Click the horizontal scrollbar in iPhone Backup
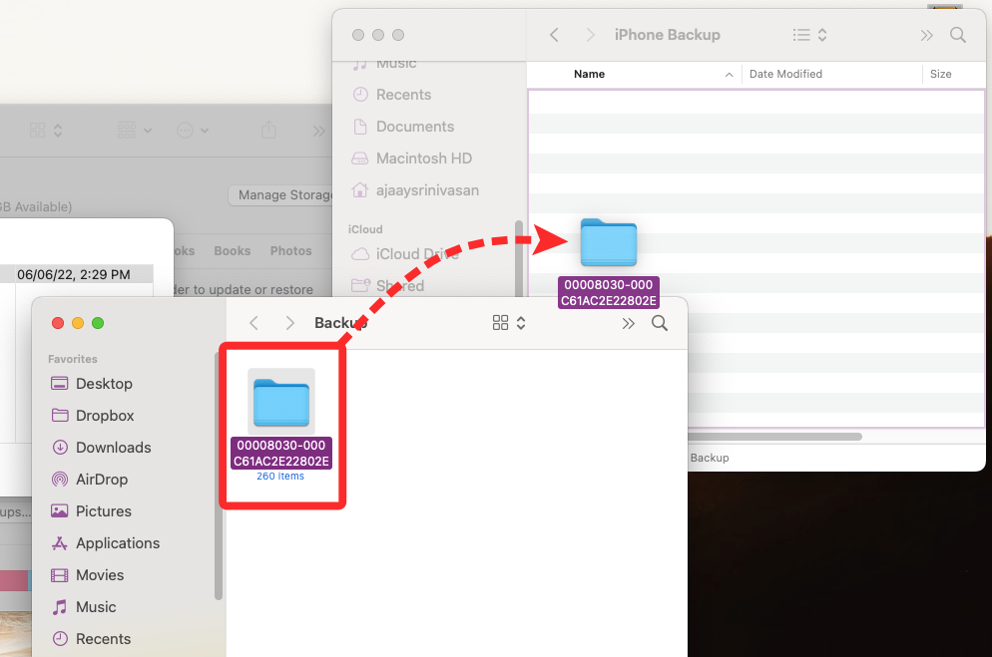Image resolution: width=992 pixels, height=657 pixels. 774,437
